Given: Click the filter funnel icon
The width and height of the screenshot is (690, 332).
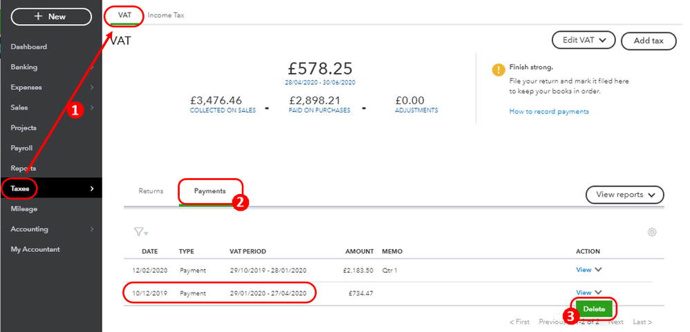Looking at the screenshot, I should tap(140, 233).
